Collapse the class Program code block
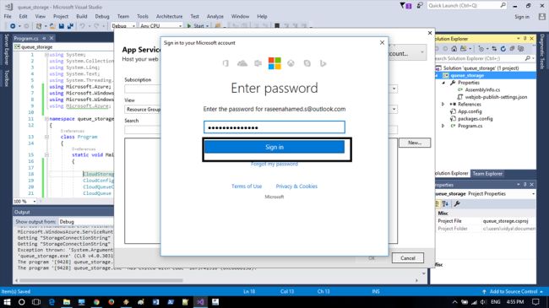 46,137
